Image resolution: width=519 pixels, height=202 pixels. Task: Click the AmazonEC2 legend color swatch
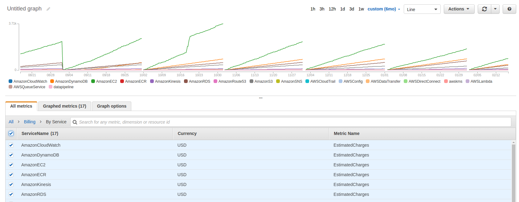(93, 81)
